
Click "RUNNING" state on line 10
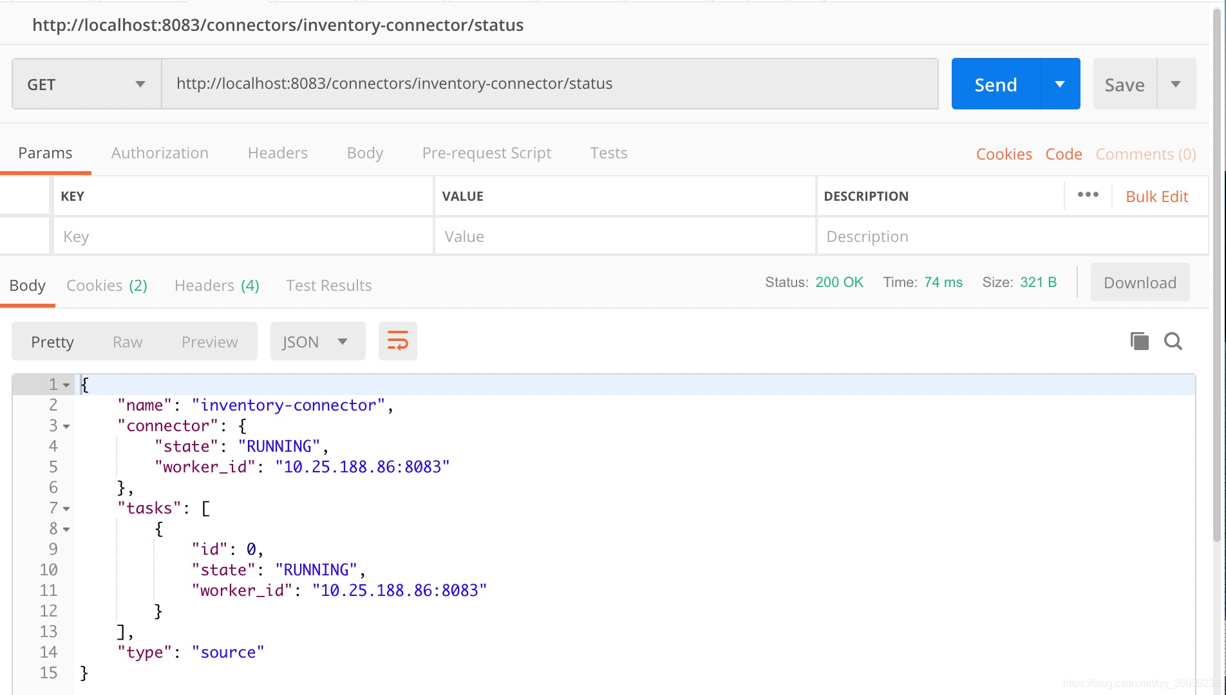[316, 570]
